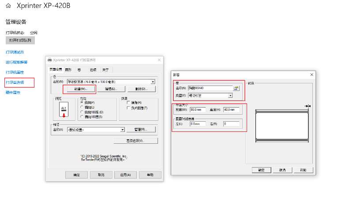Enable the 负片图像(T) negative image checkbox
Screen dimensions: 353x198
[128, 108]
